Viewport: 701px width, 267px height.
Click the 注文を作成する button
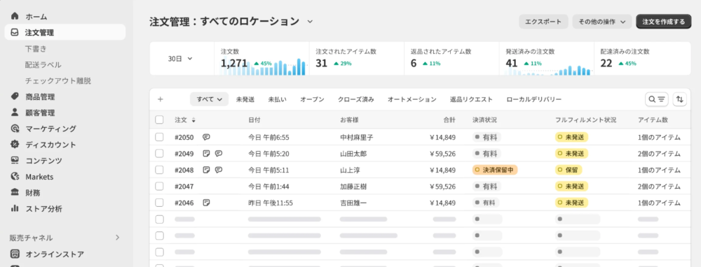(x=663, y=22)
